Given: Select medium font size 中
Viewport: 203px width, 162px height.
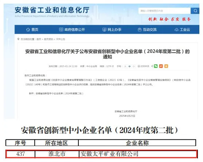Looking at the screenshot, I should (x=129, y=66).
